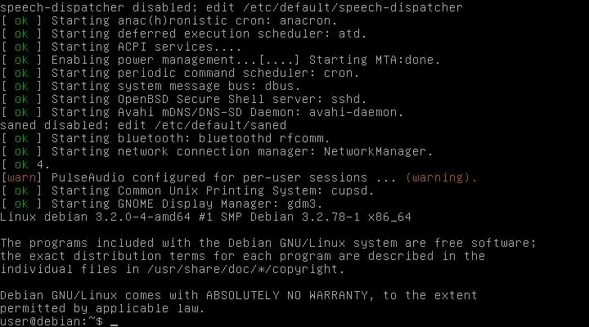This screenshot has width=589, height=327.
Task: Click the cupsd printing system line
Action: click(187, 190)
